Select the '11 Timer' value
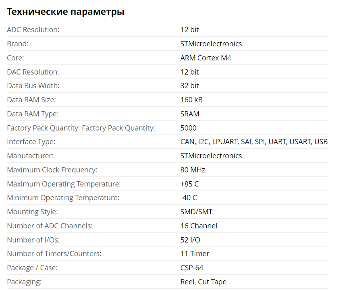353x290 pixels. (195, 254)
